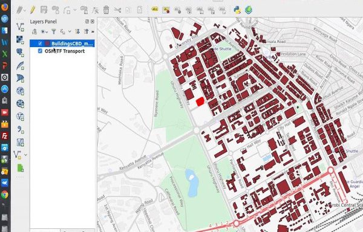The width and height of the screenshot is (363, 232).
Task: Open the manage layer visibility eye menu
Action: click(x=44, y=31)
